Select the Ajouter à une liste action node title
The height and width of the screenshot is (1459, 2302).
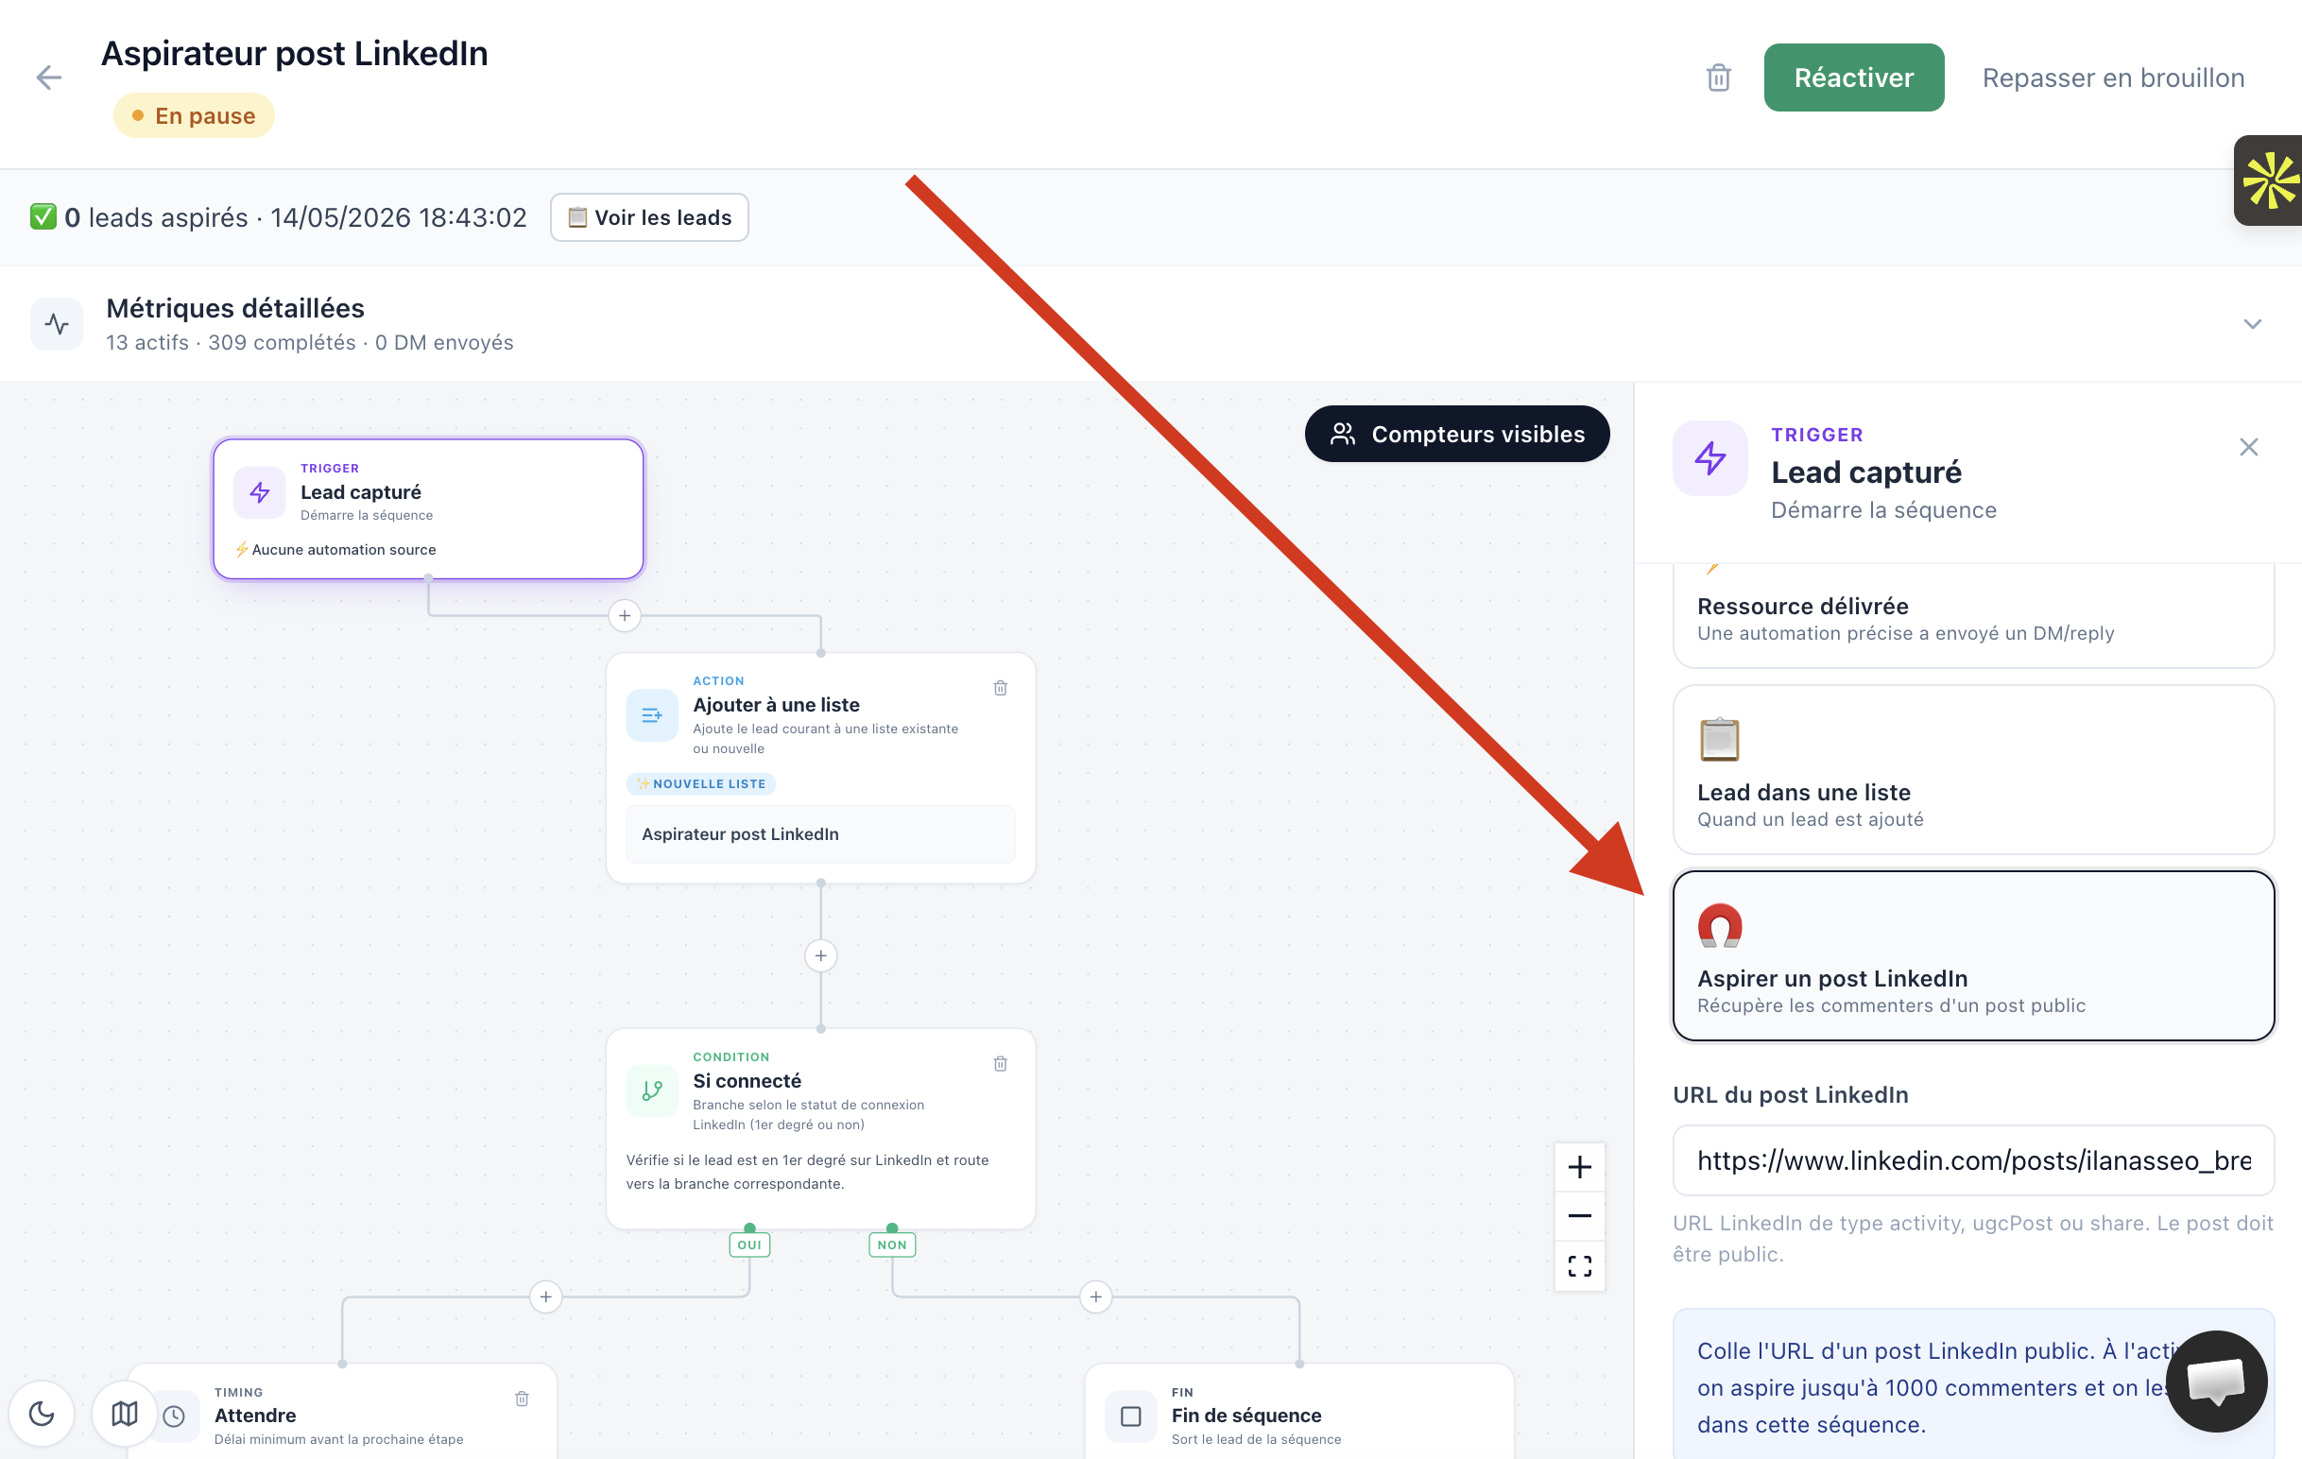pyautogui.click(x=775, y=705)
